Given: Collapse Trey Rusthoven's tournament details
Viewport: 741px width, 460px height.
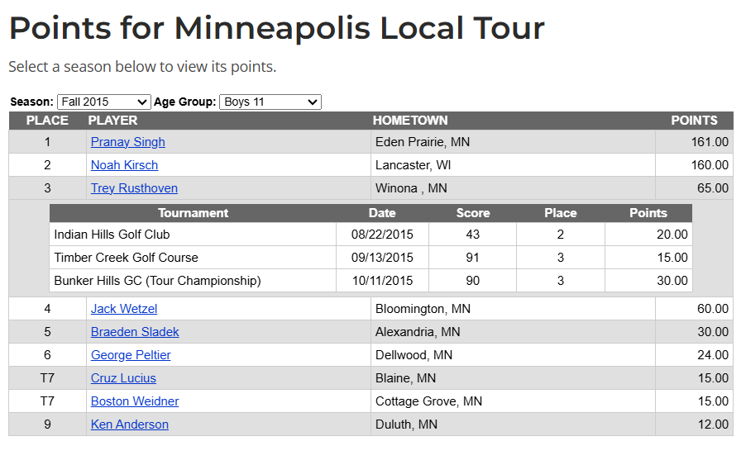Looking at the screenshot, I should tap(134, 188).
